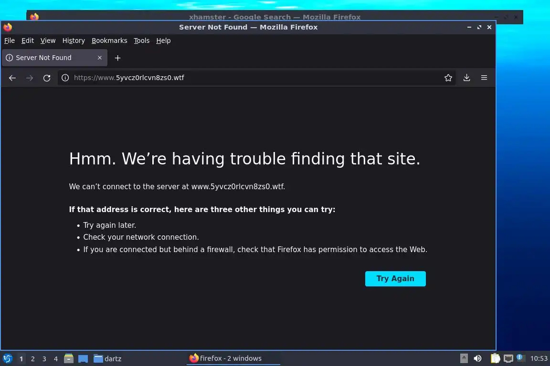Open site information icon in address bar
550x366 pixels.
click(65, 78)
